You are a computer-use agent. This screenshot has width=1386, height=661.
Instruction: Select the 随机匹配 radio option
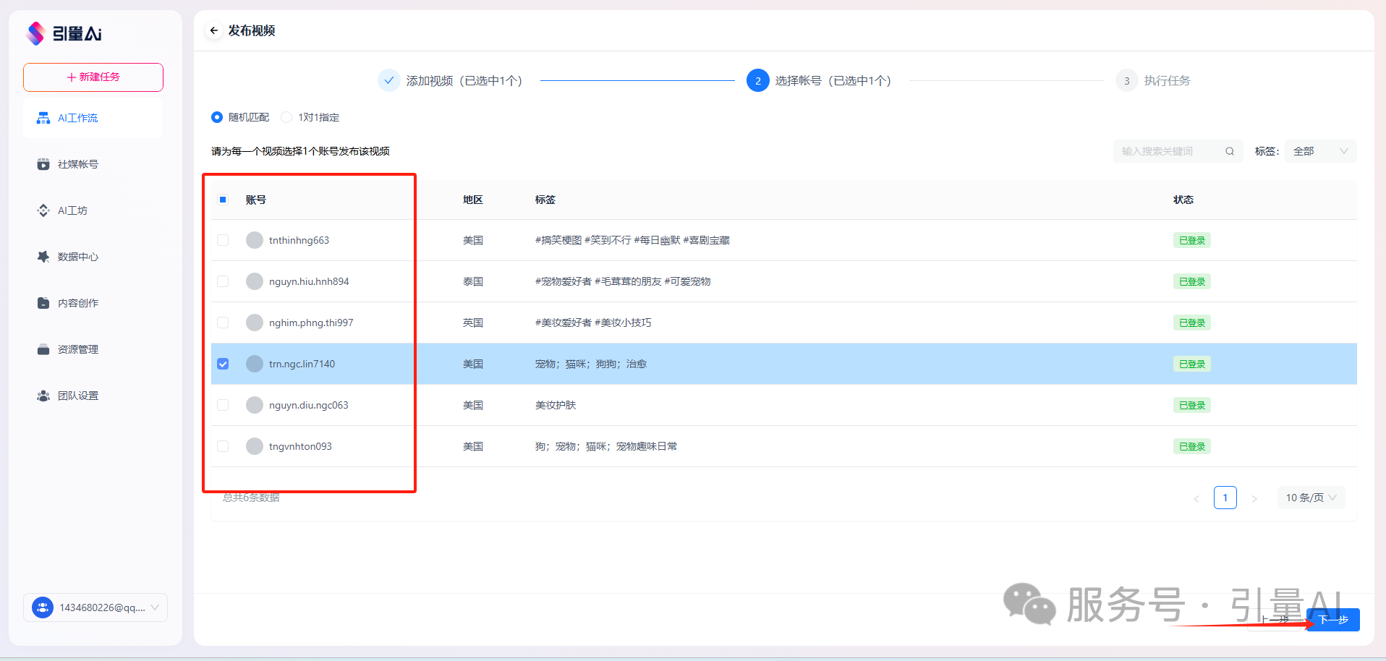217,117
